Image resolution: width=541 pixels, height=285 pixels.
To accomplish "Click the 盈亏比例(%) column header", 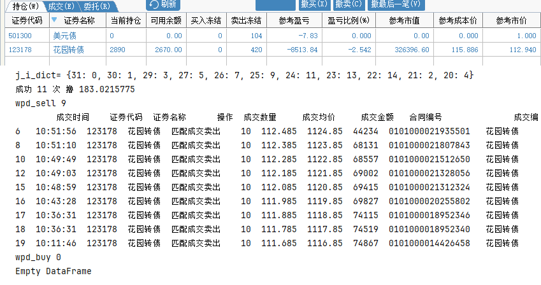I will (x=349, y=21).
